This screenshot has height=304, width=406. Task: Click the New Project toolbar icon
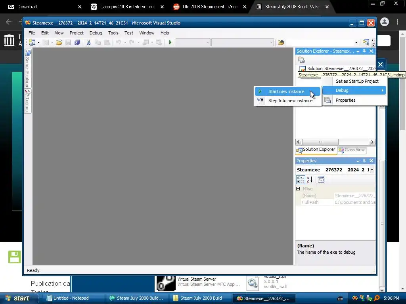click(x=32, y=42)
